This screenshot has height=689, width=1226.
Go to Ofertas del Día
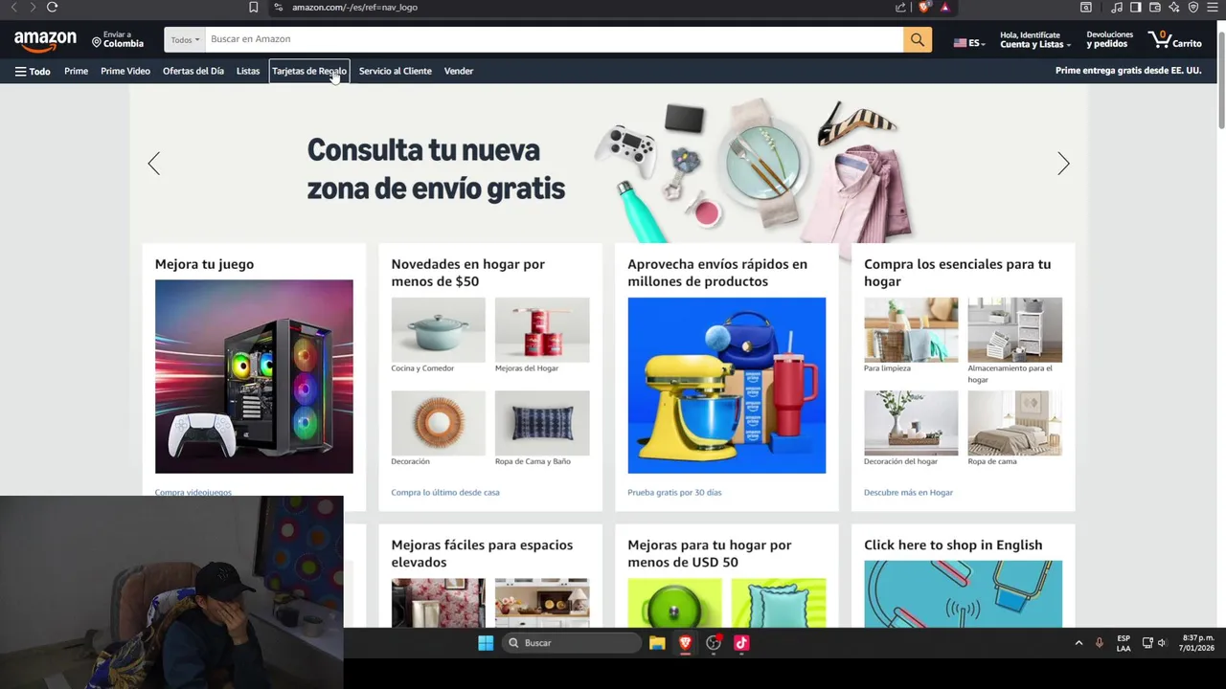(x=193, y=71)
